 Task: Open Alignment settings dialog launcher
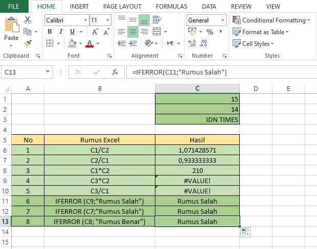point(180,56)
